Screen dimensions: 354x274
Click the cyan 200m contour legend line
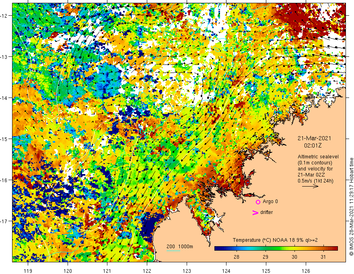point(173,251)
